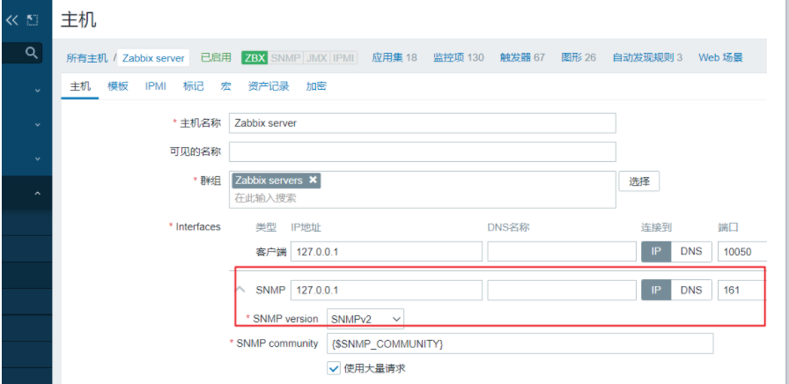
Task: Collapse the sidebar with the double-chevron icon
Action: [11, 20]
